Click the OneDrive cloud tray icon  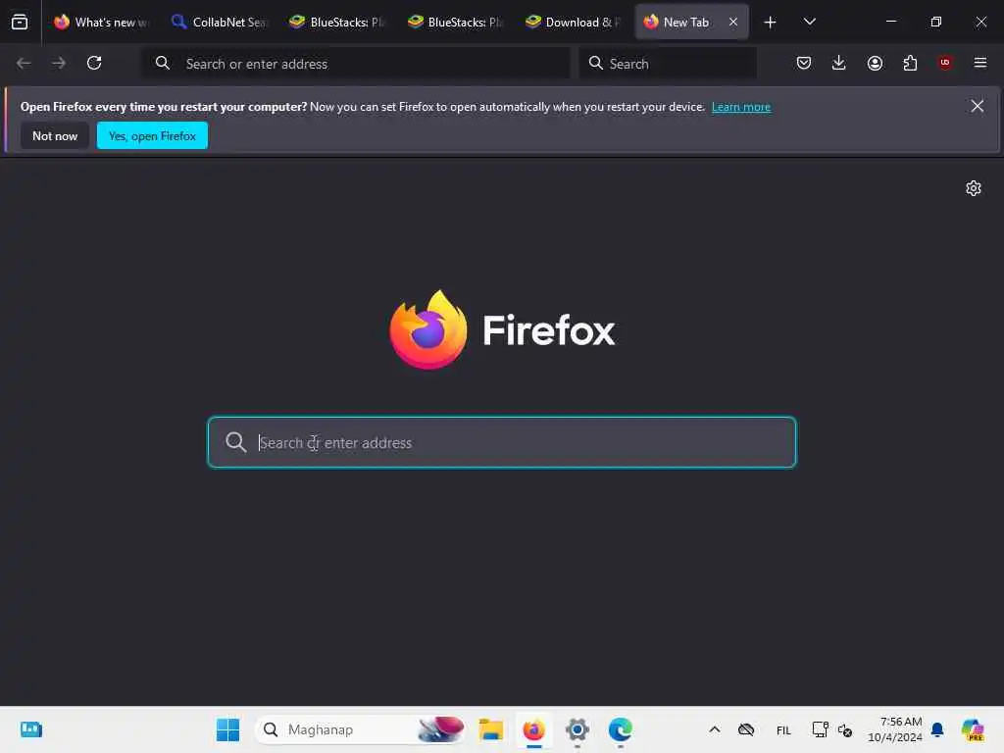(x=746, y=729)
